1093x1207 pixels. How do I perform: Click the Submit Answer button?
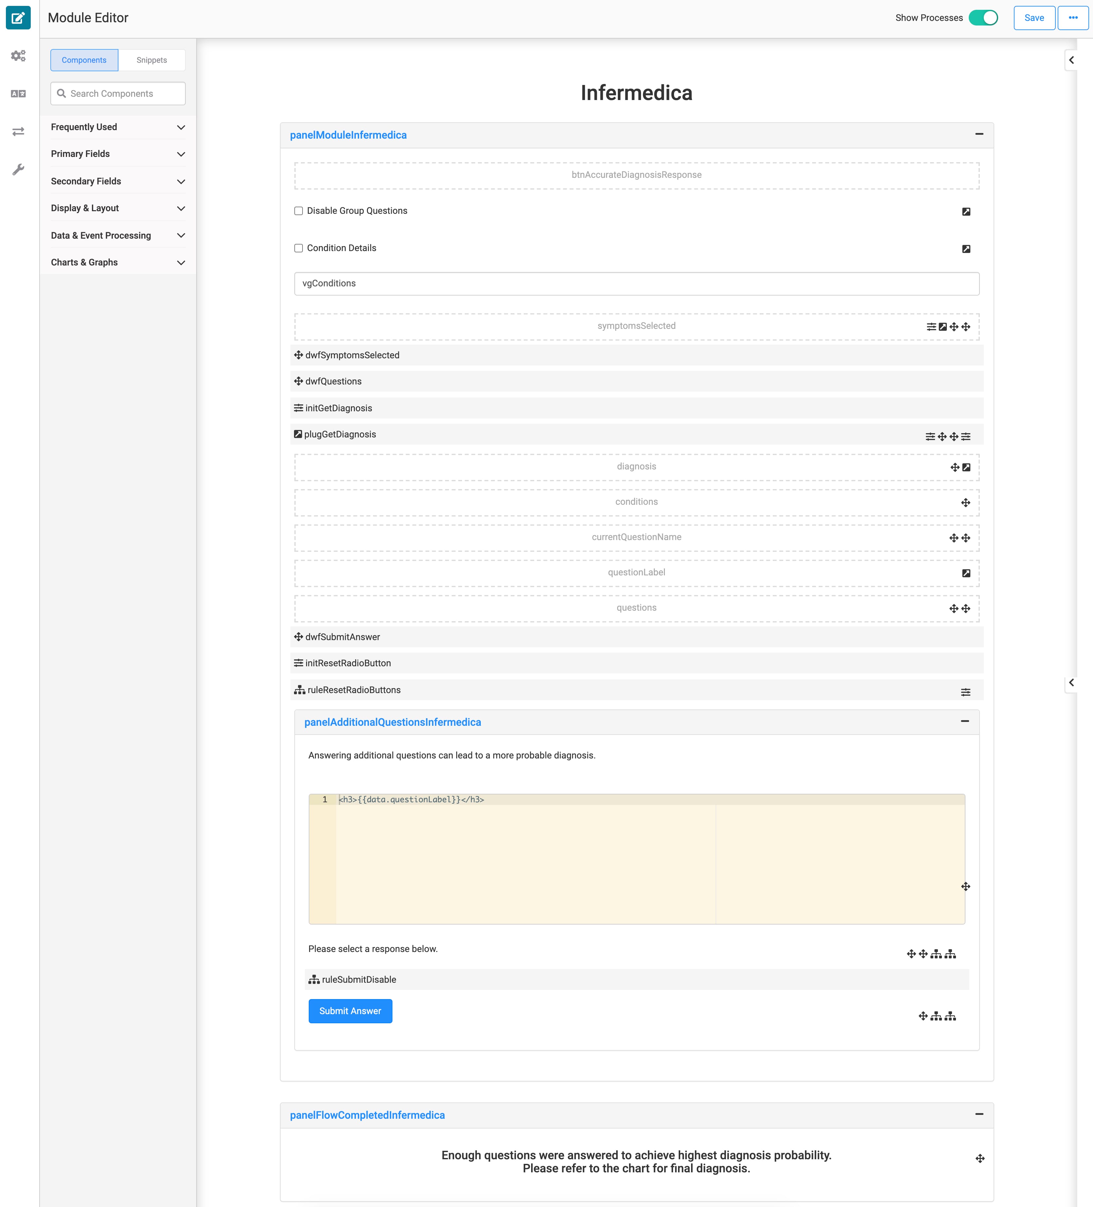pyautogui.click(x=350, y=1011)
